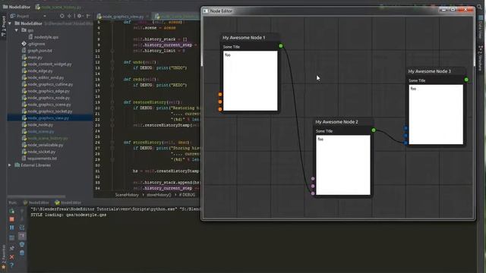This screenshot has height=273, width=486.
Task: Click connected purple input socket on Node 2
Action: (x=313, y=193)
